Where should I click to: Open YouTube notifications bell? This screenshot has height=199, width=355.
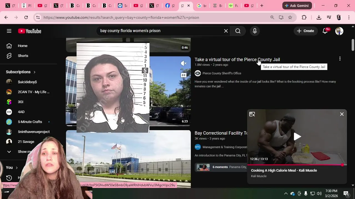click(325, 31)
